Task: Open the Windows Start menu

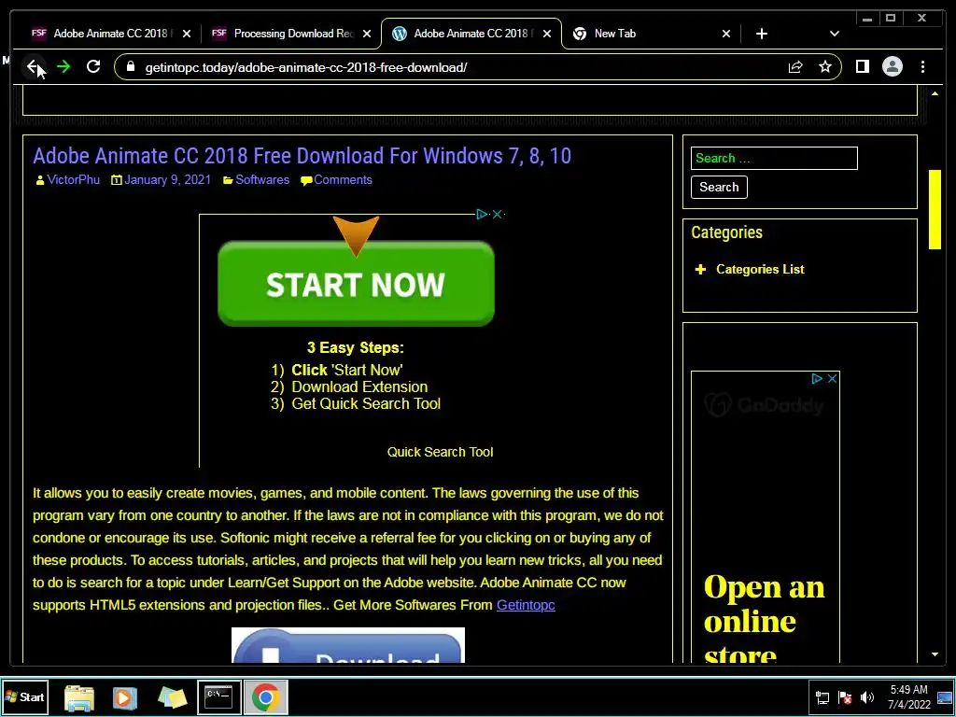Action: 25,696
